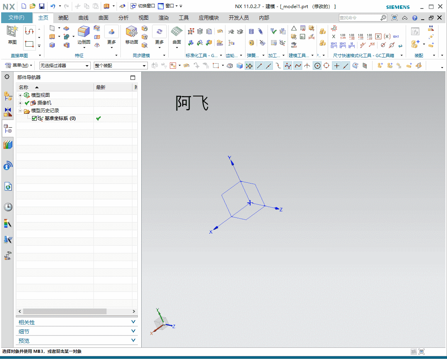Expand the 模型视图 tree node

(20, 95)
